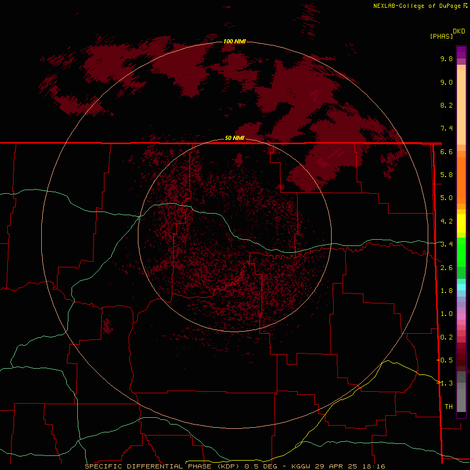Click the 100 NMI range ring label
This screenshot has width=470, height=470.
234,41
